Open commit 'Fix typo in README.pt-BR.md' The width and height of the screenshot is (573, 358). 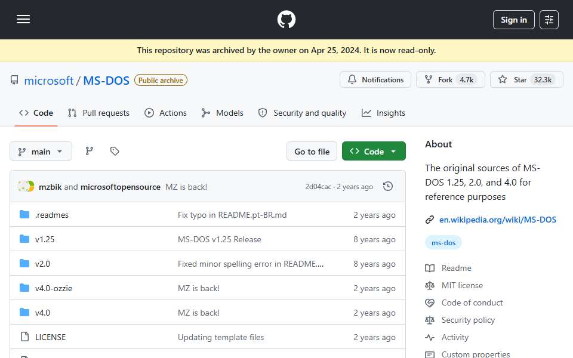[x=232, y=215]
